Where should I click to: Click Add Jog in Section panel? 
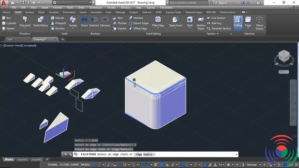(x=214, y=23)
